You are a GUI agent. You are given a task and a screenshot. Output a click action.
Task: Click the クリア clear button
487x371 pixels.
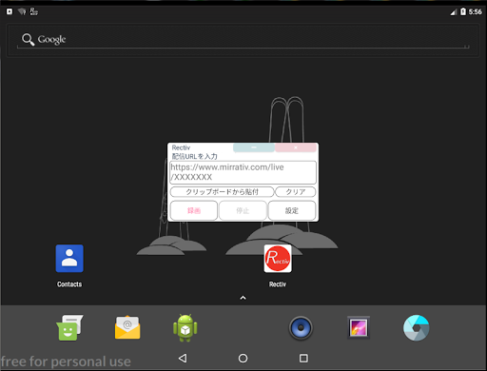click(x=295, y=192)
